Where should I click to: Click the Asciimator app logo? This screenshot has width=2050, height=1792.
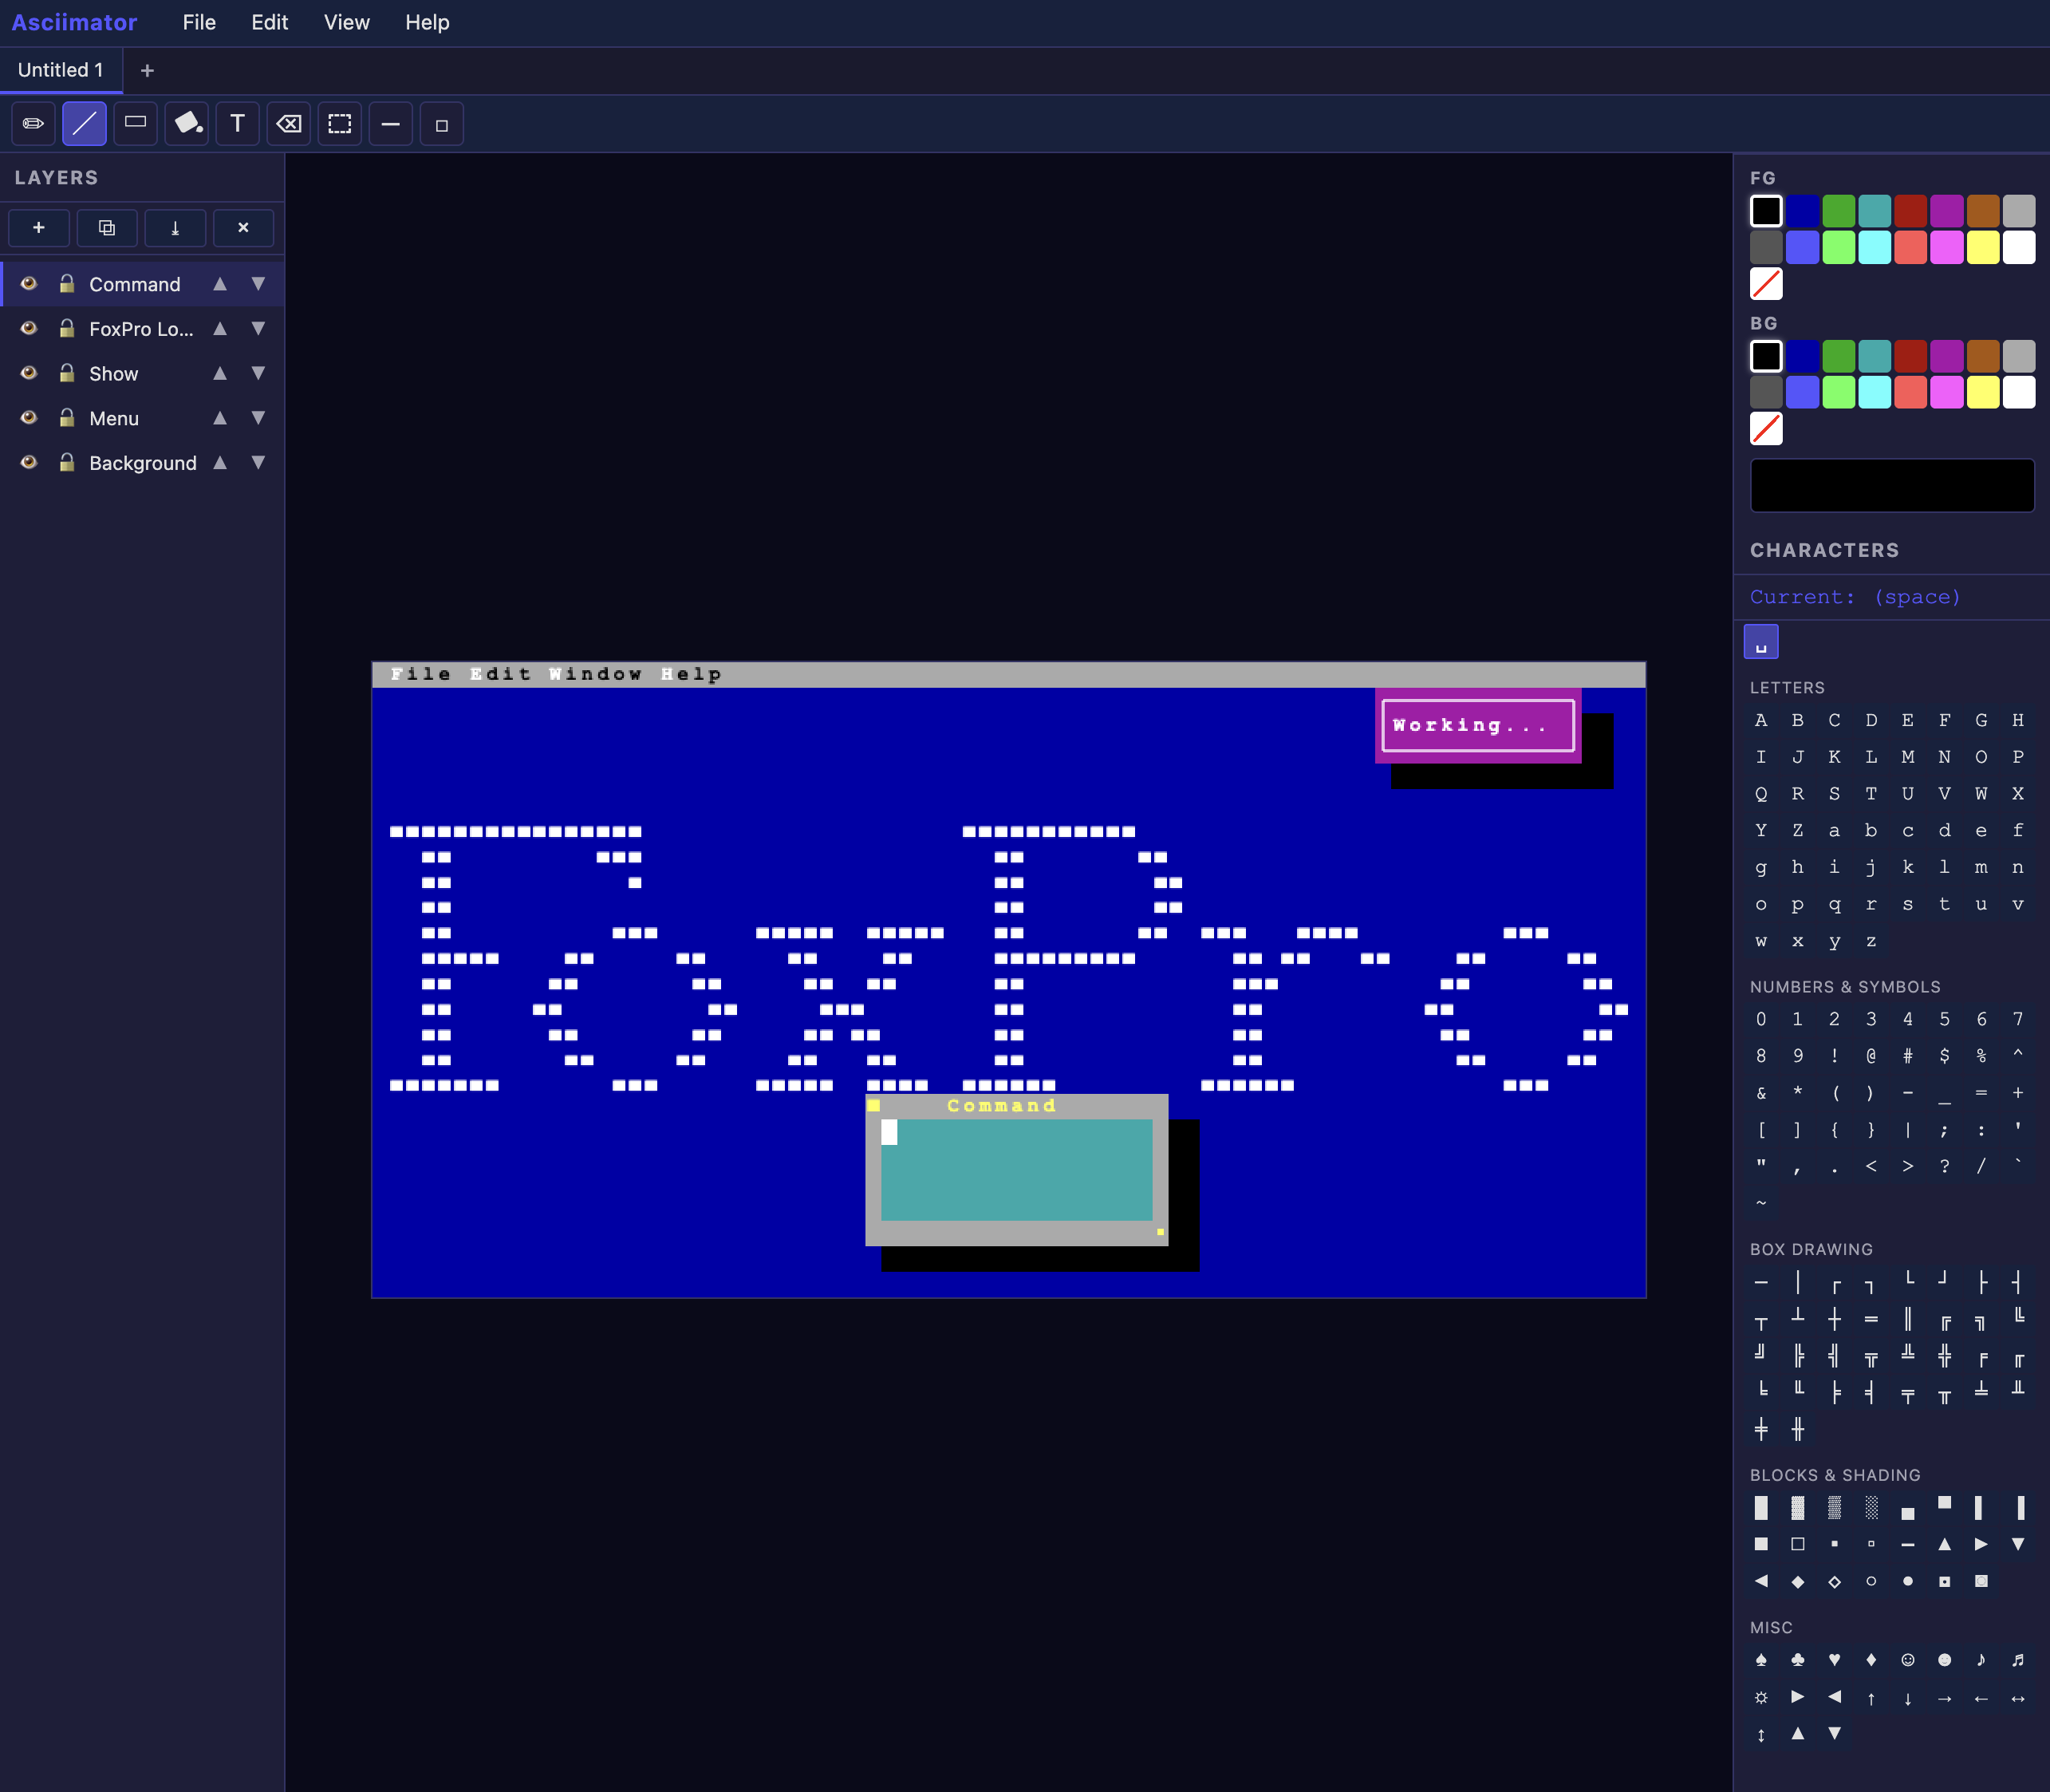tap(74, 22)
